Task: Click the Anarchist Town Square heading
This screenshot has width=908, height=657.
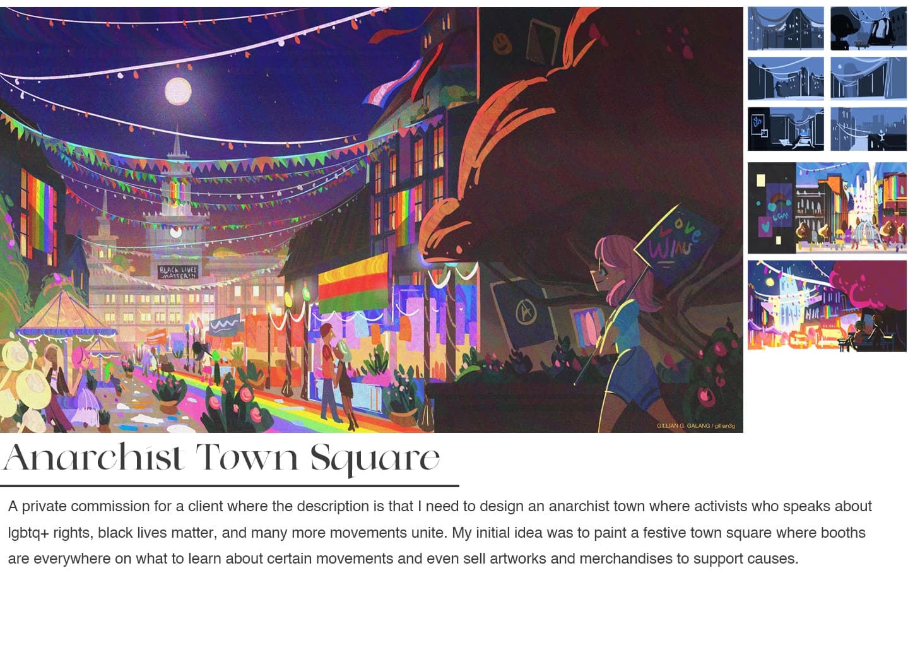Action: [x=221, y=458]
